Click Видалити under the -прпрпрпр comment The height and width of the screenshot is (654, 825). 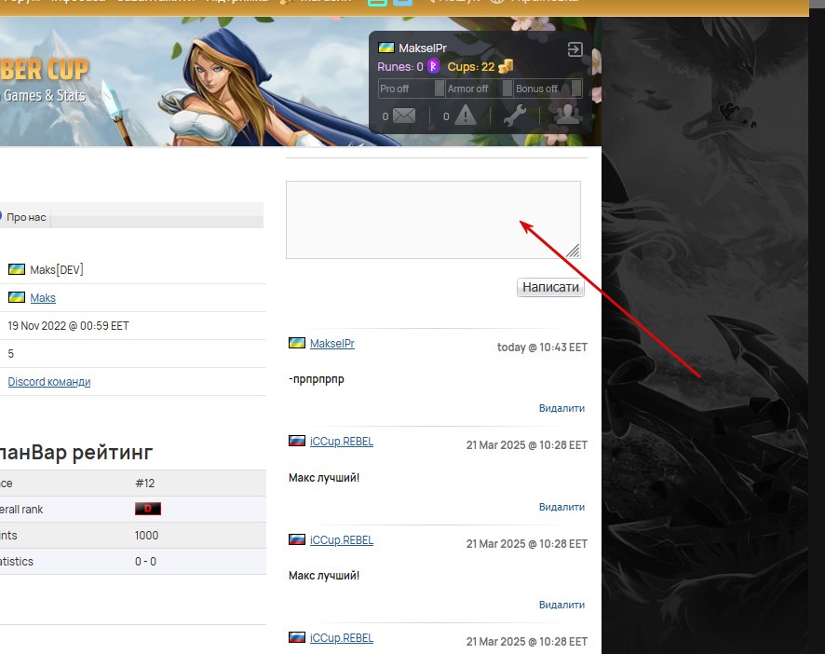[x=561, y=408]
